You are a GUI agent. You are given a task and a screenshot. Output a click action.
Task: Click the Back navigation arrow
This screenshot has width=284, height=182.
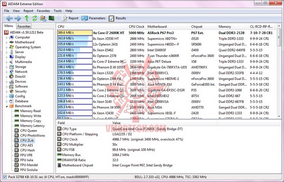click(x=9, y=18)
